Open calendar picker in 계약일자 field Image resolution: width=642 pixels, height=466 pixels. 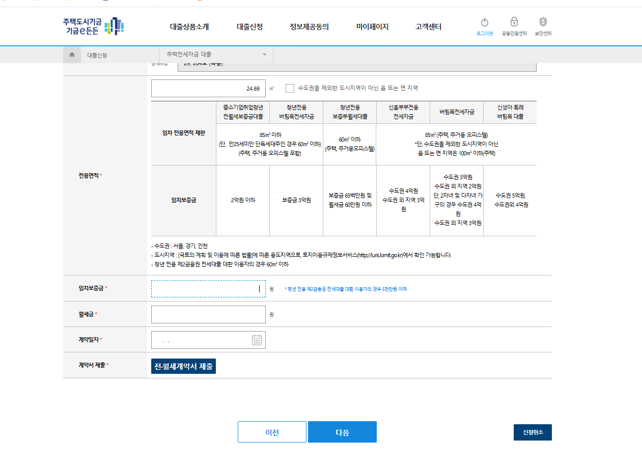257,340
